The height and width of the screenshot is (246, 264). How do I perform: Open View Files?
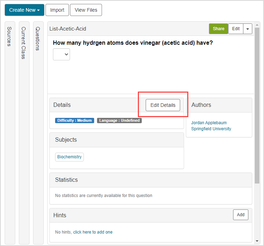click(x=86, y=10)
